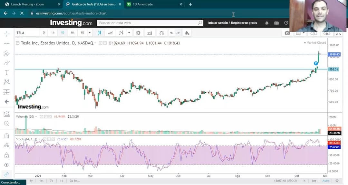The image size is (348, 185).
Task: Click Iniciar sesión link
Action: pos(218,23)
